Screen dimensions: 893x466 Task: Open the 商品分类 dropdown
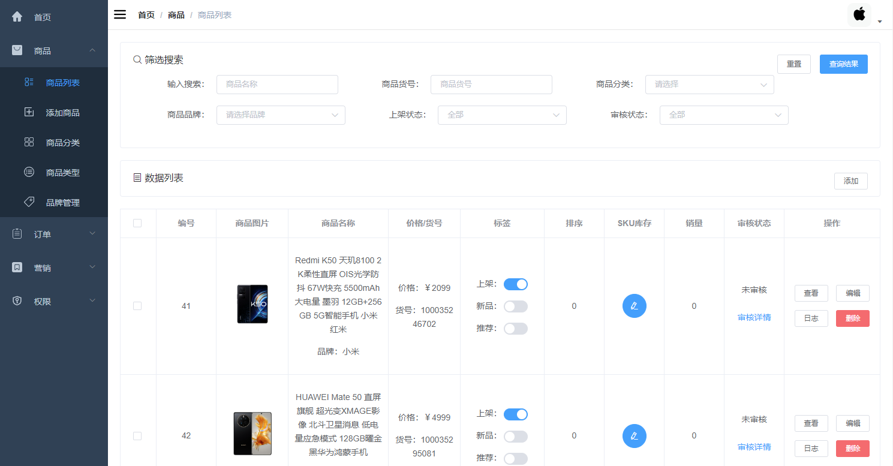click(x=709, y=85)
